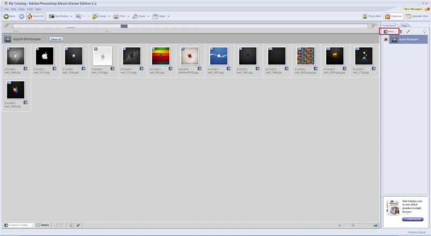Open the Calendar View

click(416, 17)
